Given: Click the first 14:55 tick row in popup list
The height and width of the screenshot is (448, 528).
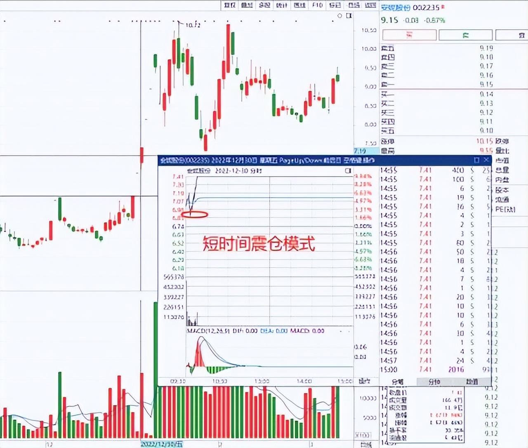Looking at the screenshot, I should [435, 170].
